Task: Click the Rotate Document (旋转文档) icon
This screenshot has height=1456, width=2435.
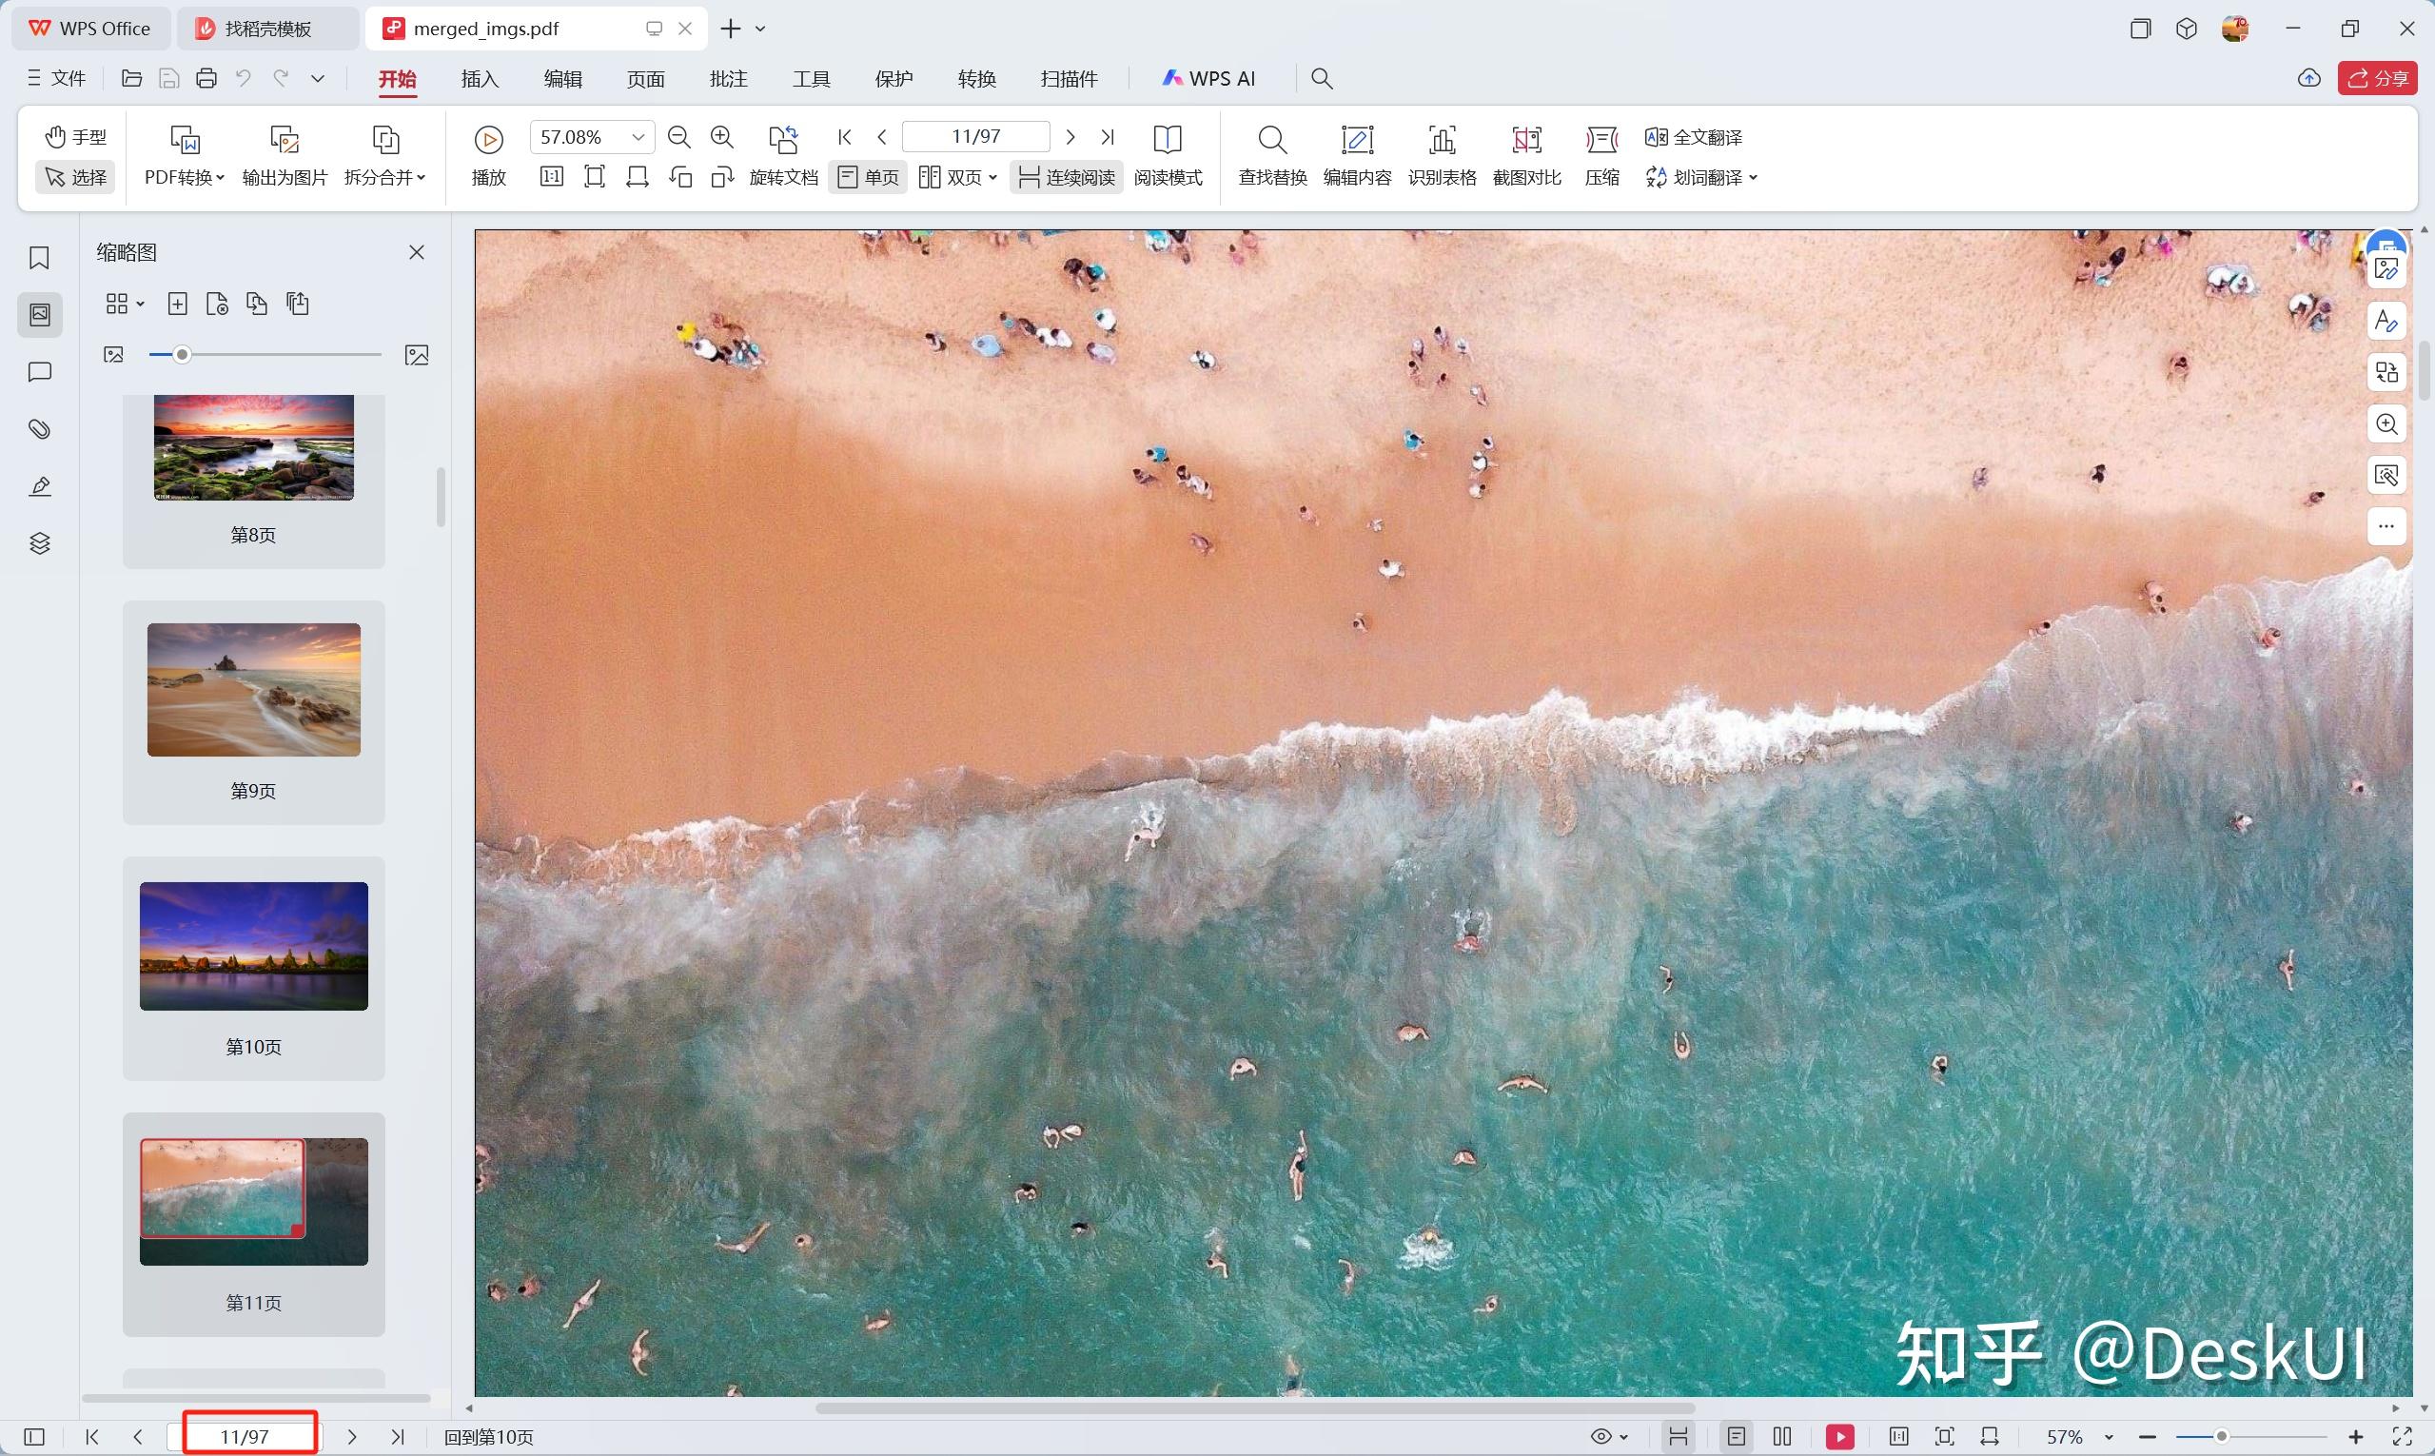Action: click(x=783, y=140)
